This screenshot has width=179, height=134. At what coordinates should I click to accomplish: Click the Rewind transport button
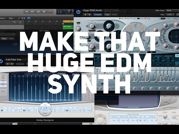click(26, 12)
